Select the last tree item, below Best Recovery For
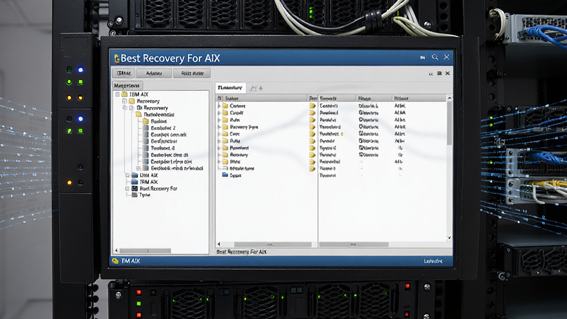The image size is (567, 319). click(145, 195)
